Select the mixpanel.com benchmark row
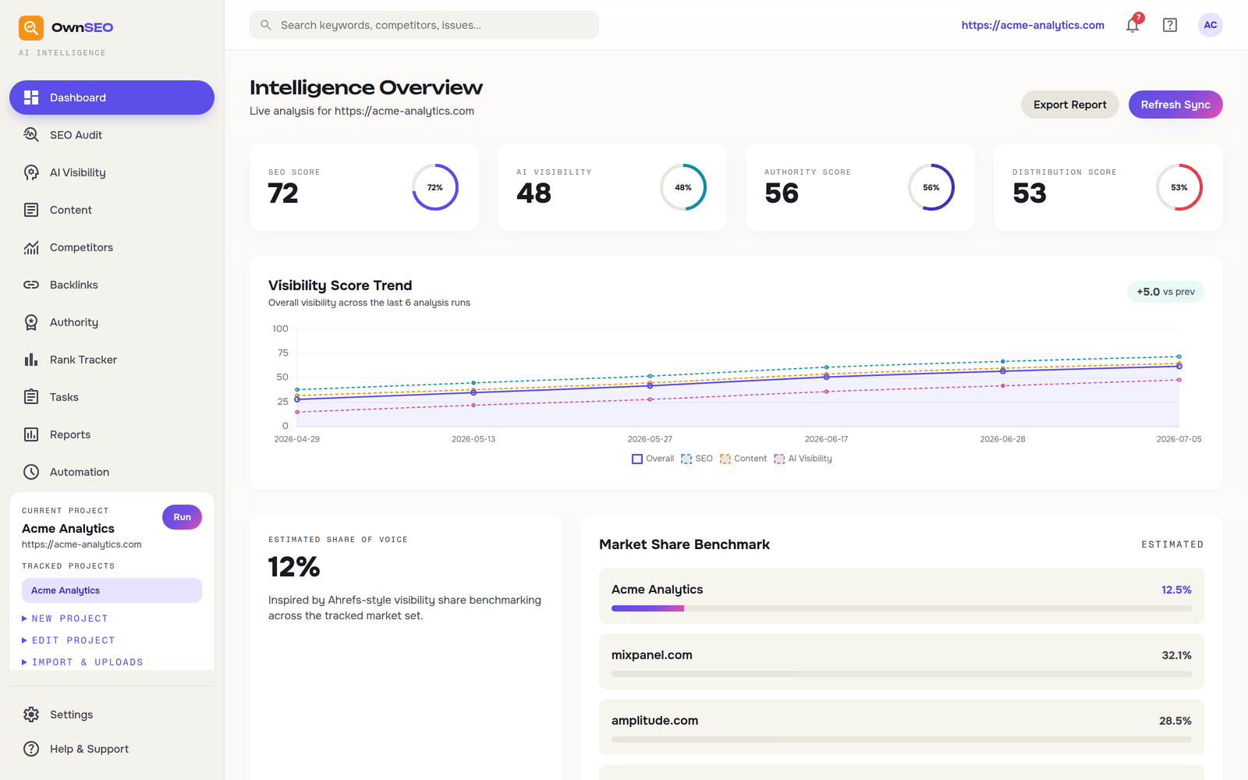The width and height of the screenshot is (1248, 780). [x=902, y=663]
